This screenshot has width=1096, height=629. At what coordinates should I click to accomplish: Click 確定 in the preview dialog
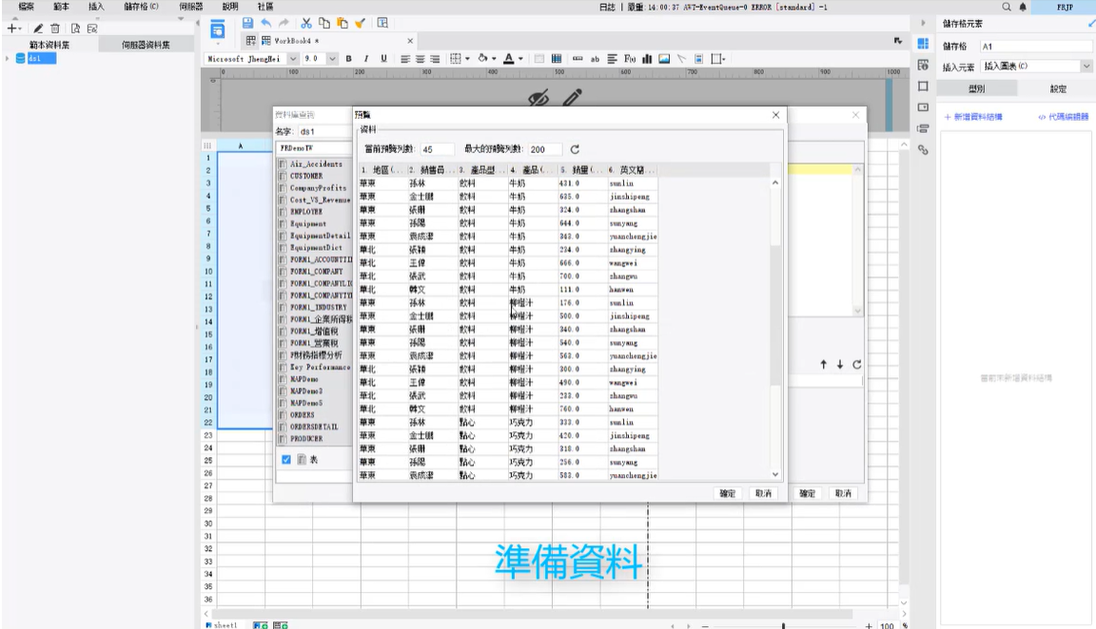tap(727, 494)
